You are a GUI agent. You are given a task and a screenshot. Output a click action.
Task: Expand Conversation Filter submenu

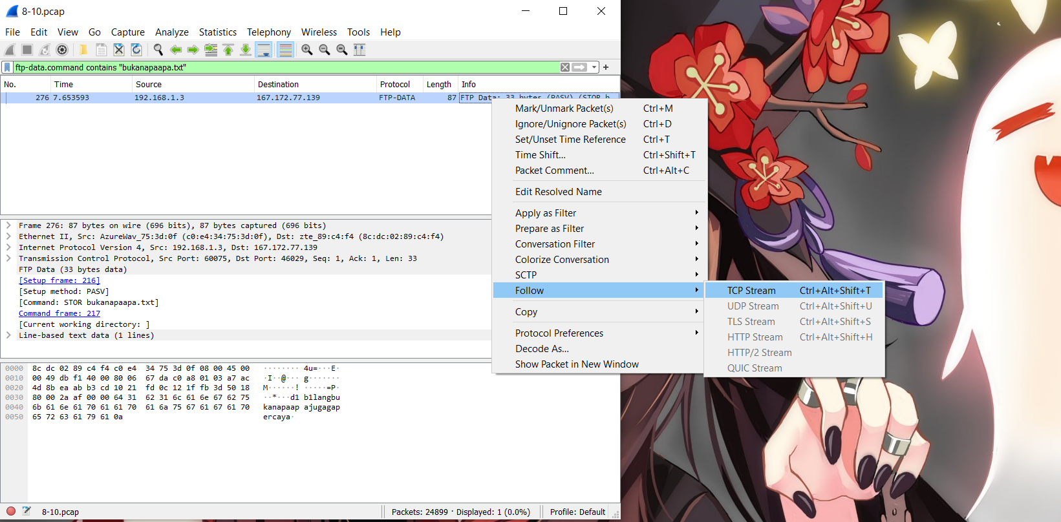pos(599,244)
